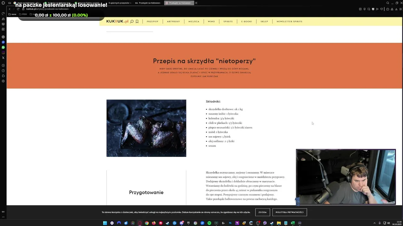This screenshot has height=226, width=403.
Task: Open the ad blocker shield icon
Action: click(x=373, y=9)
